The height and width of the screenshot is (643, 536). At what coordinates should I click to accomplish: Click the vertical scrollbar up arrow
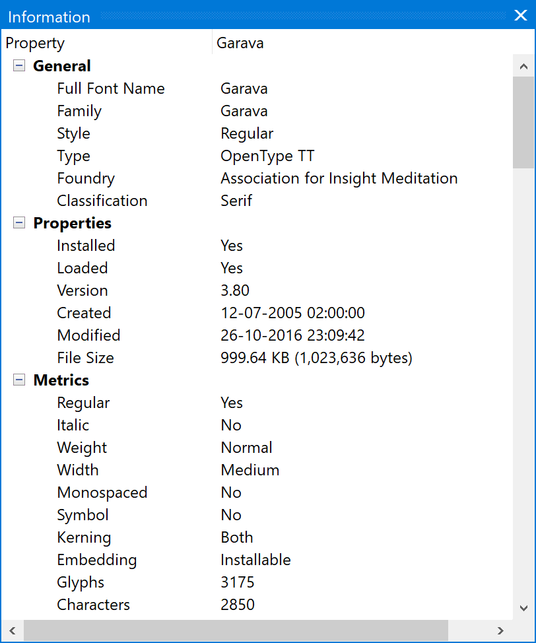coord(523,66)
